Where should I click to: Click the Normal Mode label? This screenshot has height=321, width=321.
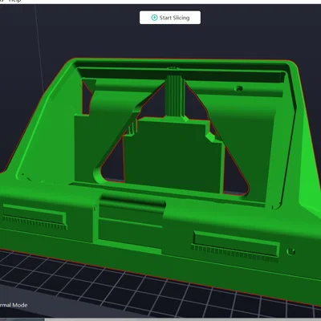[x=13, y=305]
